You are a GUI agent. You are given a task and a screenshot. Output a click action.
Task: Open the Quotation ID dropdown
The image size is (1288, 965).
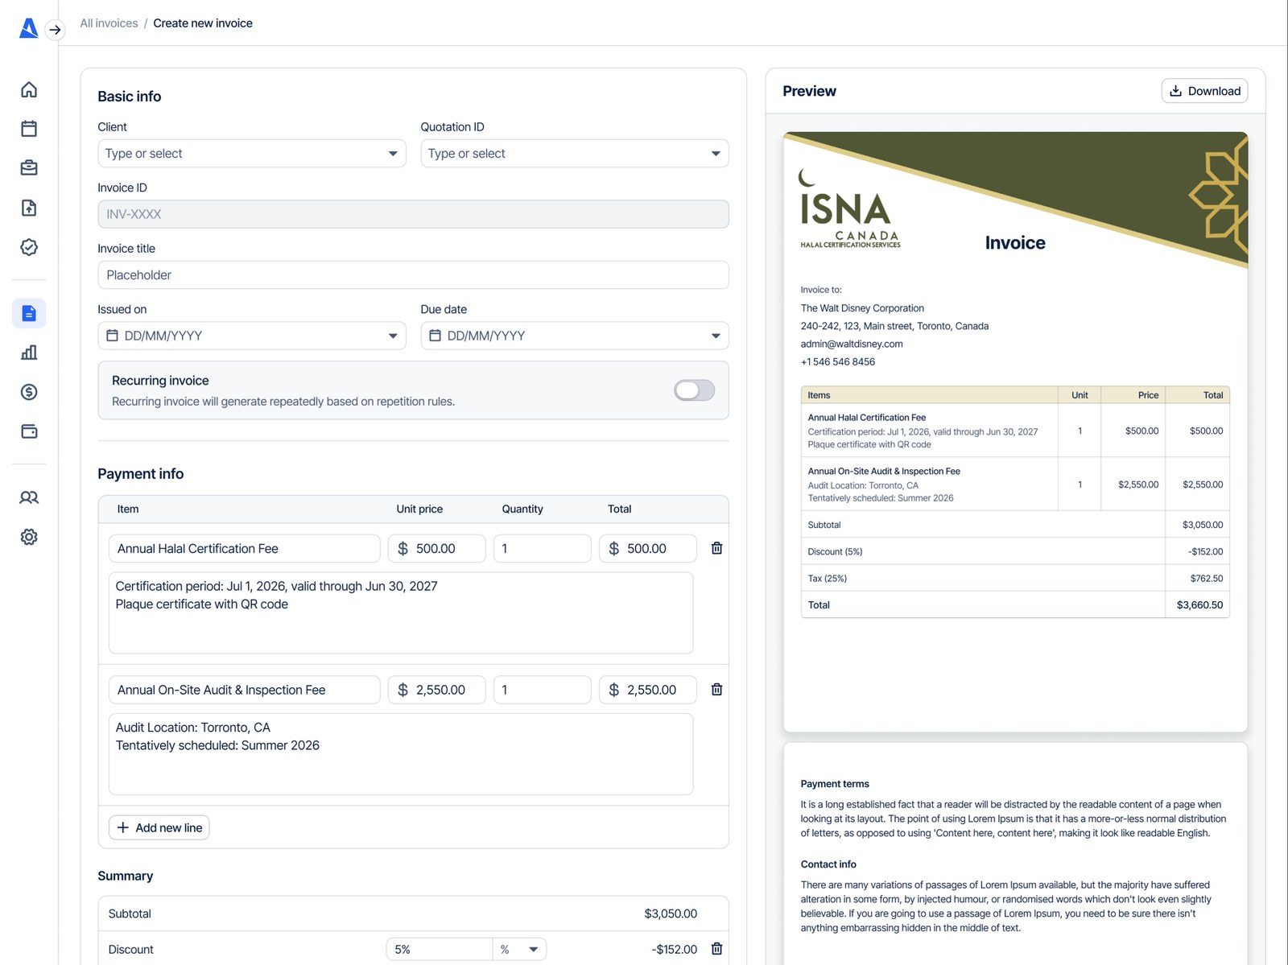pyautogui.click(x=575, y=154)
